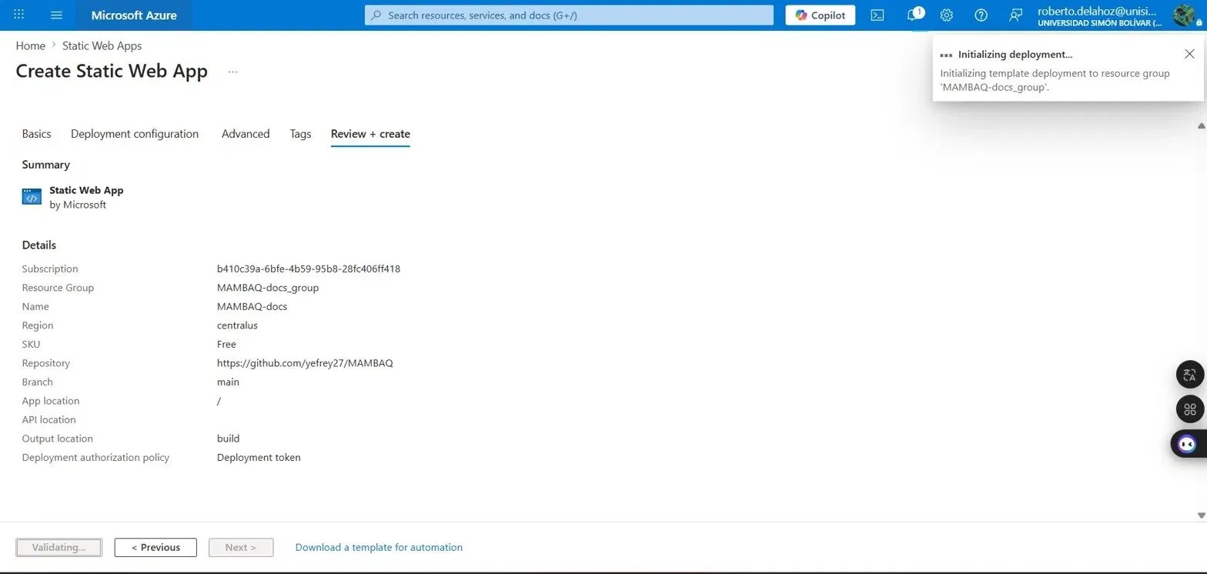Go to Static Web Apps breadcrumb
The width and height of the screenshot is (1207, 574).
coord(102,45)
